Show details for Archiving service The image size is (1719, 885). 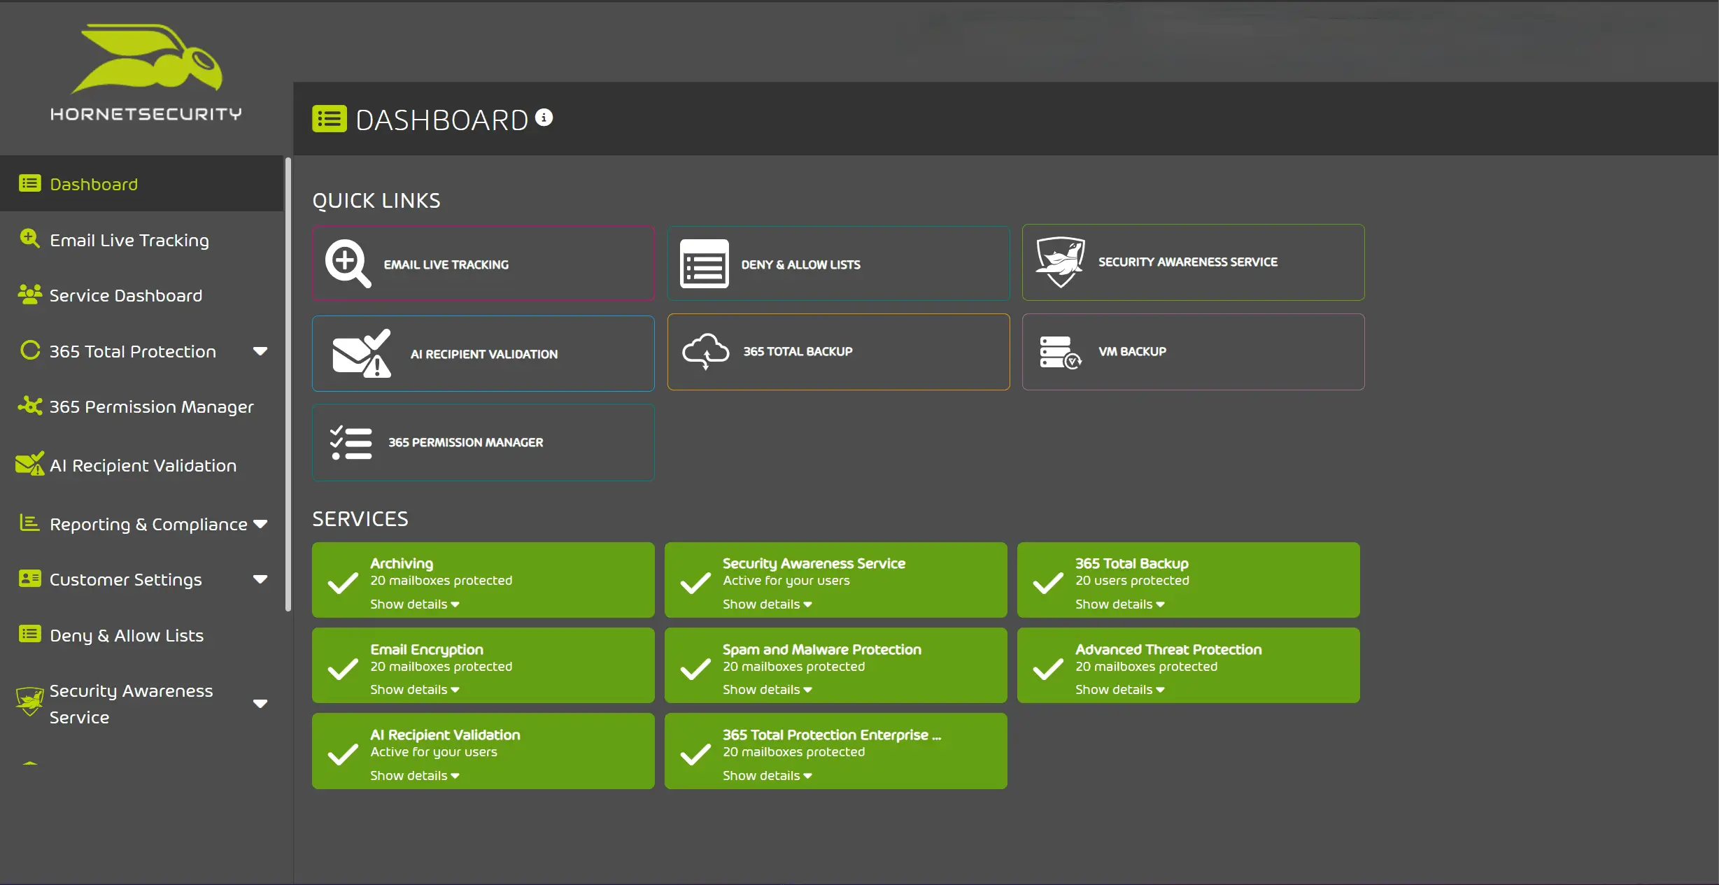(415, 604)
